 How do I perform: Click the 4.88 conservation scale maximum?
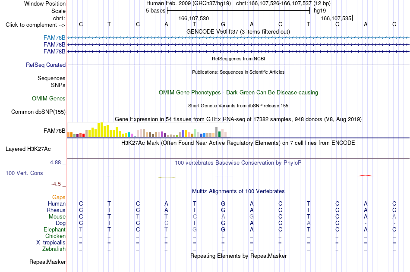[55, 163]
